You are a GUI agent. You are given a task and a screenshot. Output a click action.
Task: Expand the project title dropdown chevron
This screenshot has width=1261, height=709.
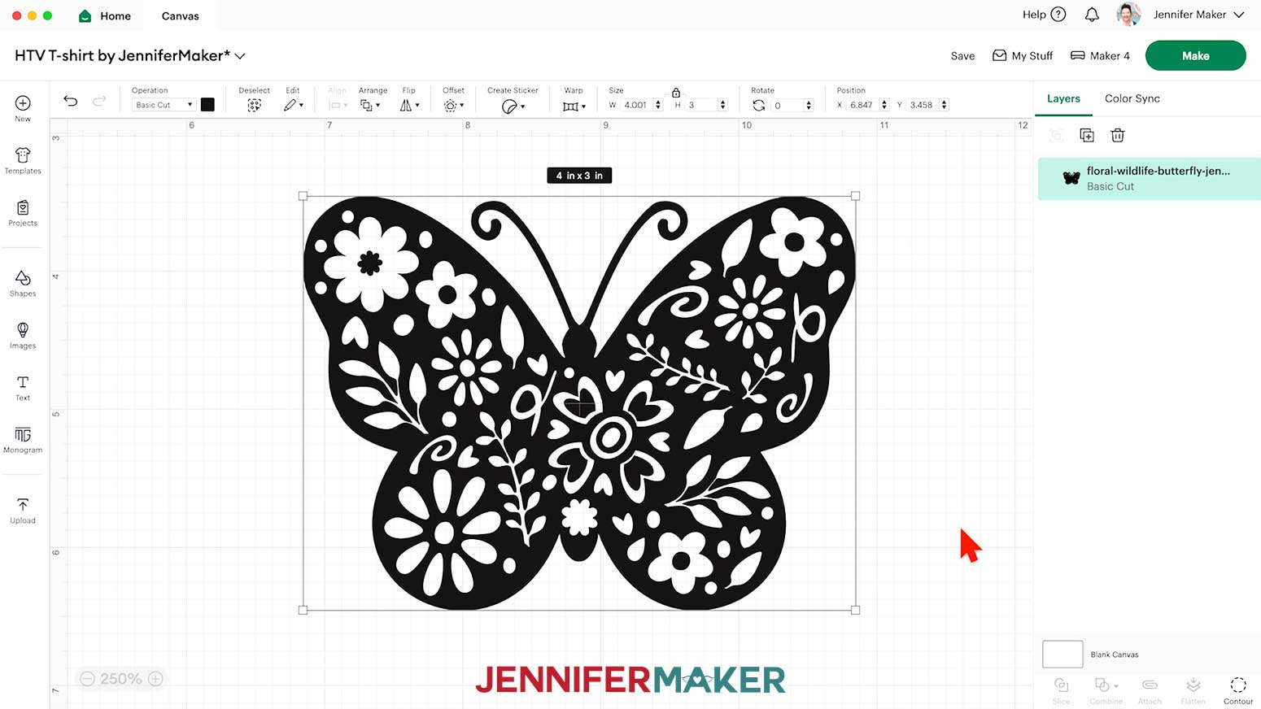240,56
